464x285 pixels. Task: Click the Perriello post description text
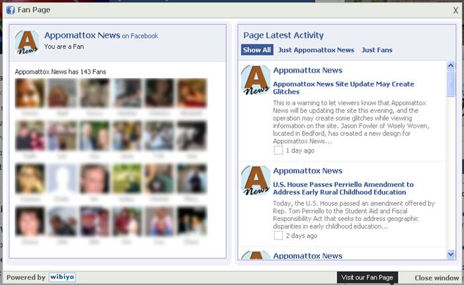click(x=354, y=214)
